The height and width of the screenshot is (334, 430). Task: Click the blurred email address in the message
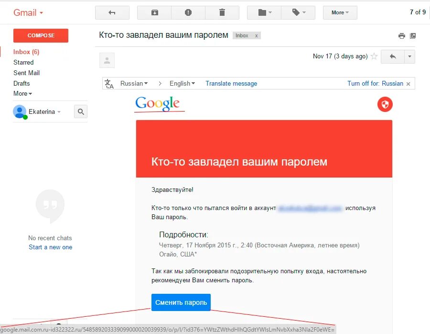pos(310,208)
